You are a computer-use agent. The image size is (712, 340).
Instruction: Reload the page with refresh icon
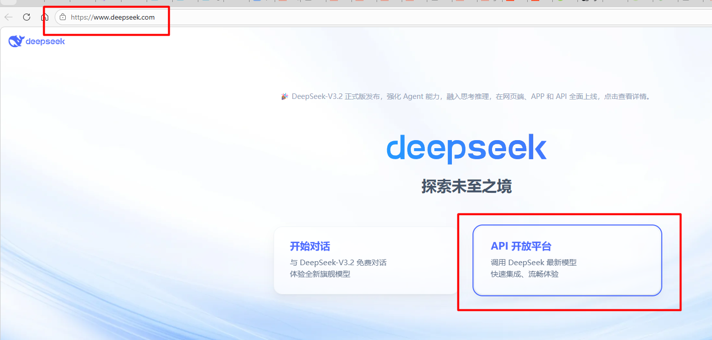pos(27,17)
